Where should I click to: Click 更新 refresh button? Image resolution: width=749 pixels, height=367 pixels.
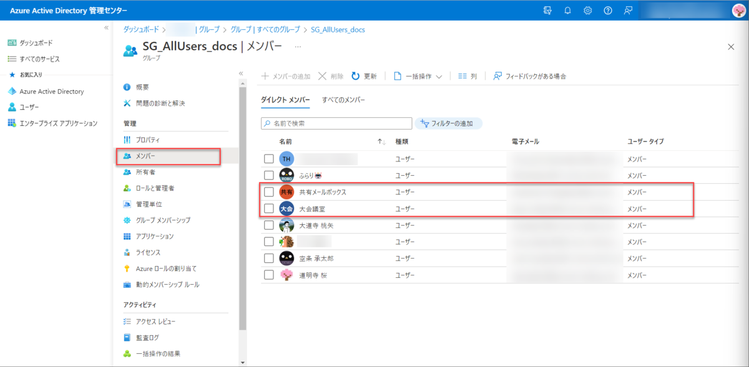click(364, 76)
